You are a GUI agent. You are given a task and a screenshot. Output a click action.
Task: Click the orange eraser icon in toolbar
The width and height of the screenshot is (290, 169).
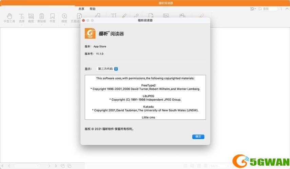point(202,16)
